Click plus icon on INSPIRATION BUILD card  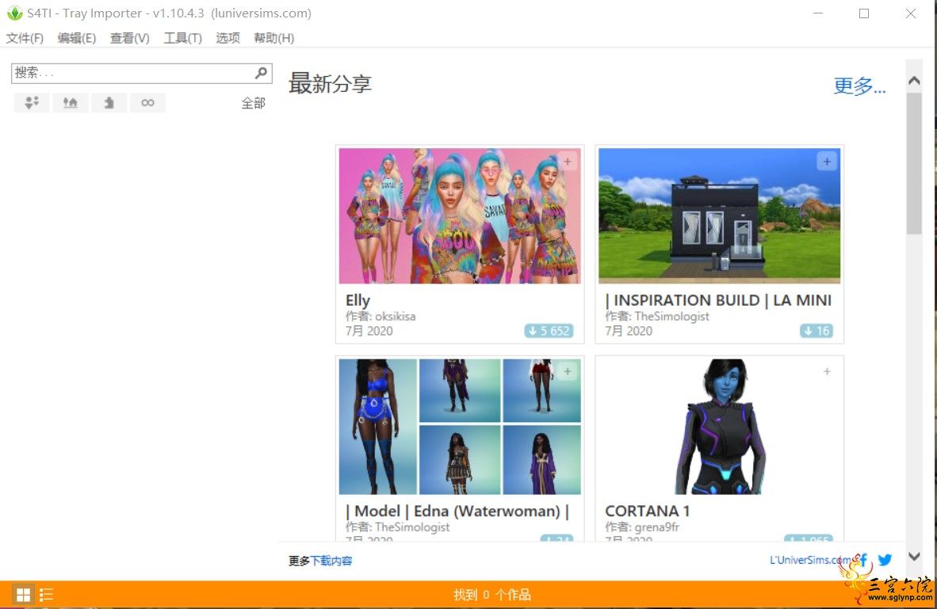point(827,162)
